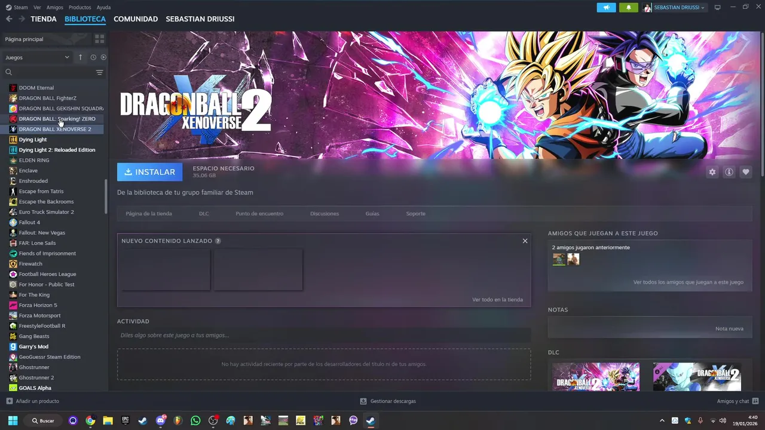Open OBS Studio from taskbar
Image resolution: width=765 pixels, height=430 pixels.
(213, 420)
